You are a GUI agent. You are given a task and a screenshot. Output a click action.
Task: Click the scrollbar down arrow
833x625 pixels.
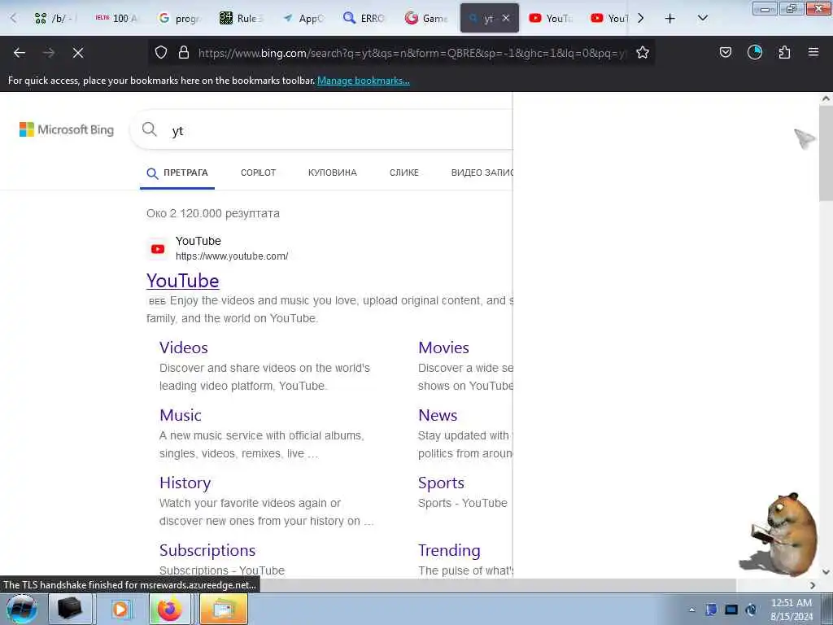click(826, 572)
